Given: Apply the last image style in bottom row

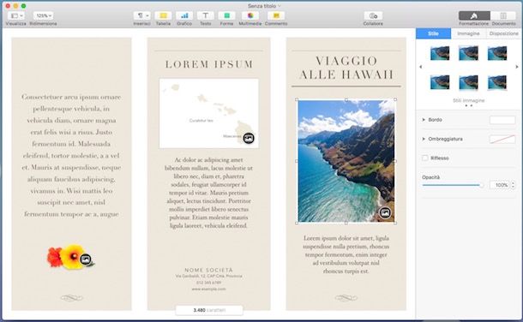Looking at the screenshot, I should tap(497, 82).
